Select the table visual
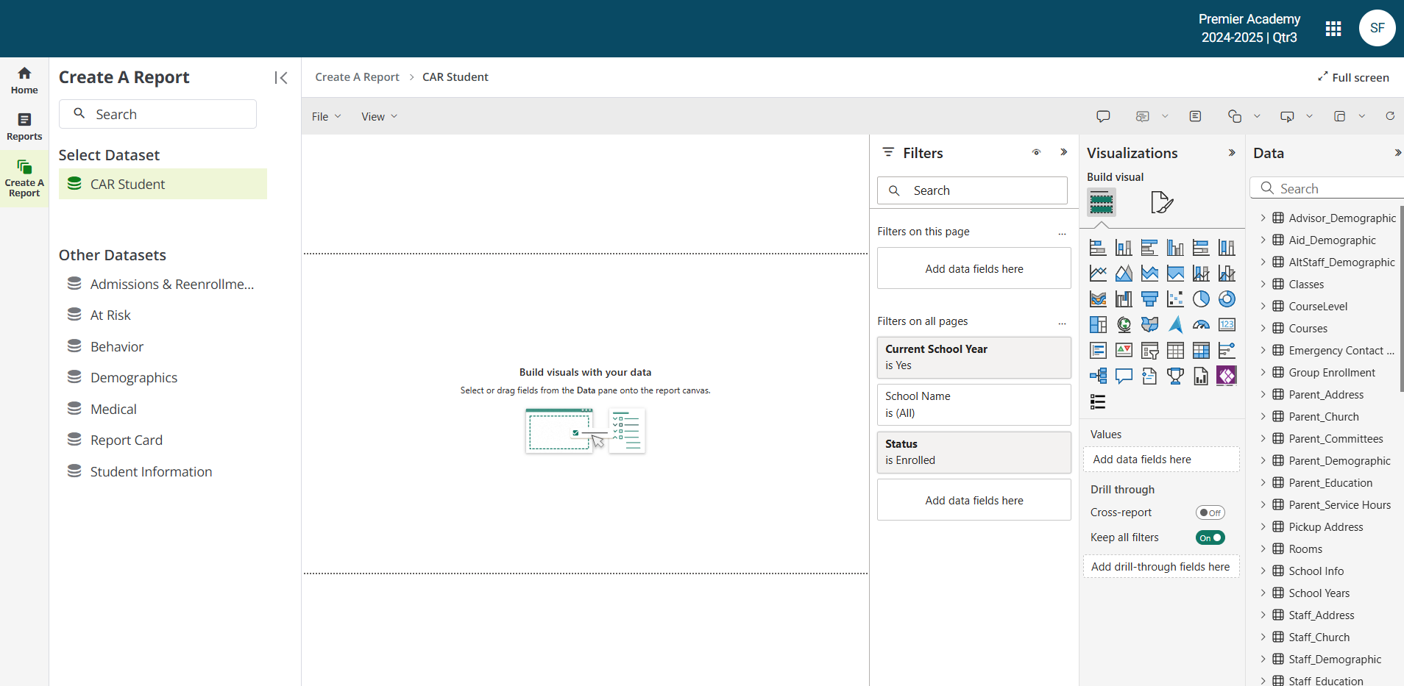Viewport: 1404px width, 686px height. click(x=1175, y=350)
